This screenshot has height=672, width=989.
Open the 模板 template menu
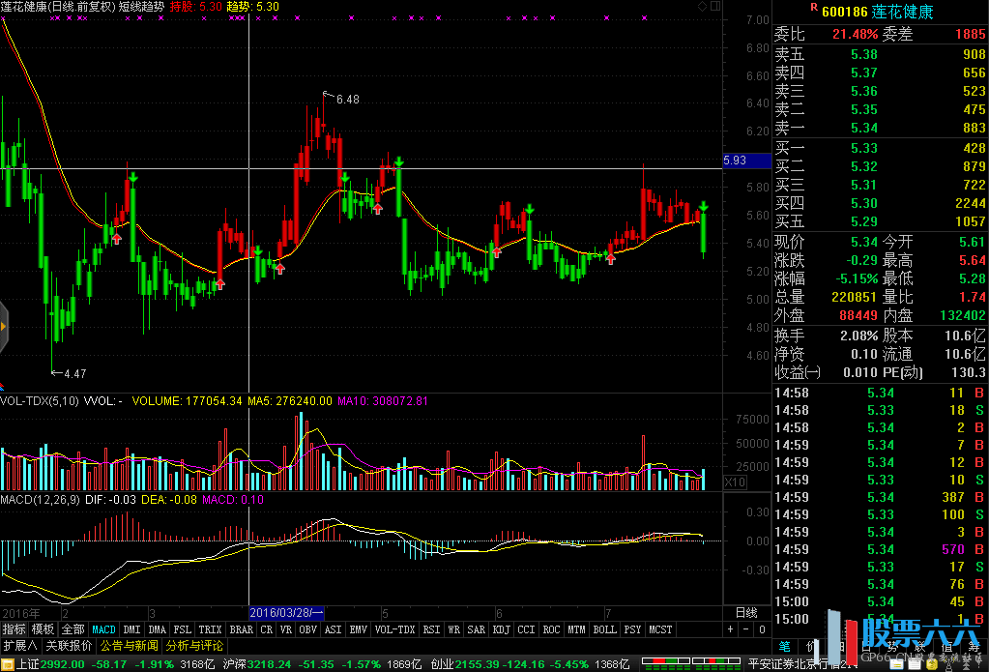click(x=44, y=628)
